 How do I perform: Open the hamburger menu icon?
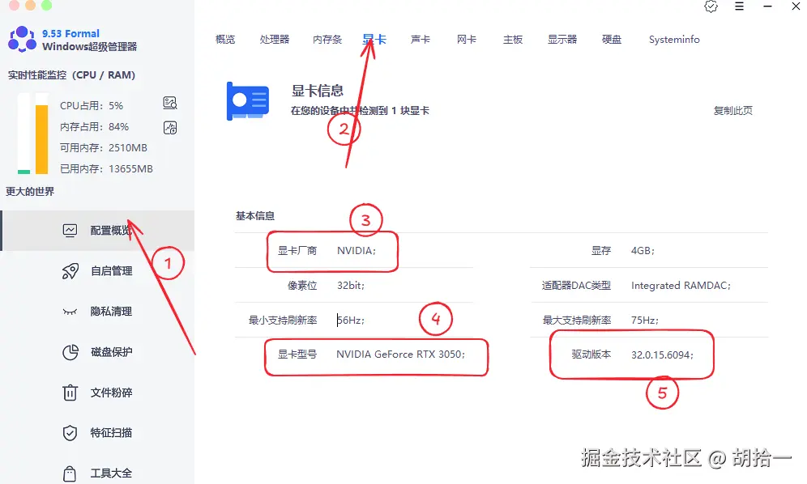(x=739, y=6)
